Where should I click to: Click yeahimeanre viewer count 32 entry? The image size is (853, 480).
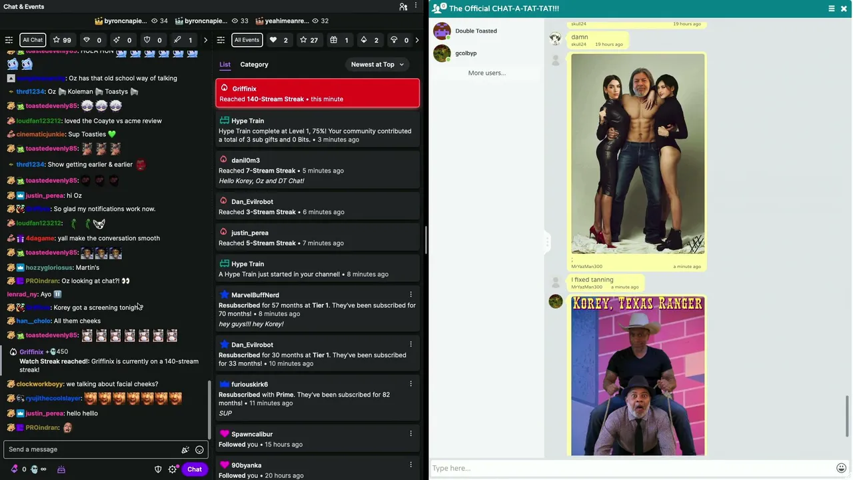click(293, 21)
